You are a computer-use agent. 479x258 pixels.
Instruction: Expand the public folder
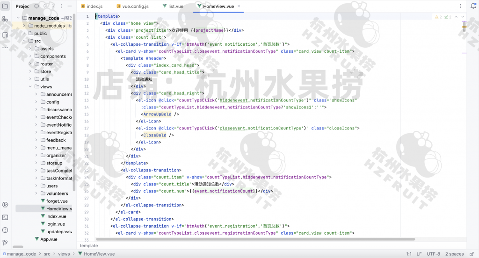[24, 33]
